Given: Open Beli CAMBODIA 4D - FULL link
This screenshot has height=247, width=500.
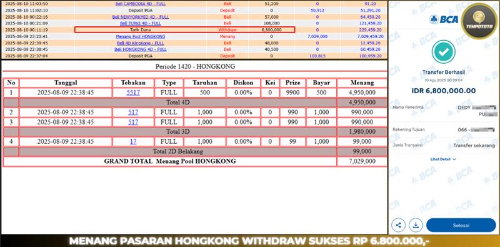Looking at the screenshot, I should click(140, 4).
